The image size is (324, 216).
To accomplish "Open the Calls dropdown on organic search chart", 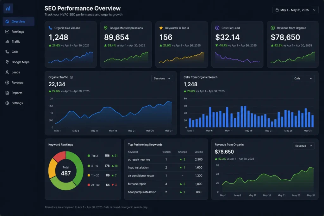I will (303, 78).
